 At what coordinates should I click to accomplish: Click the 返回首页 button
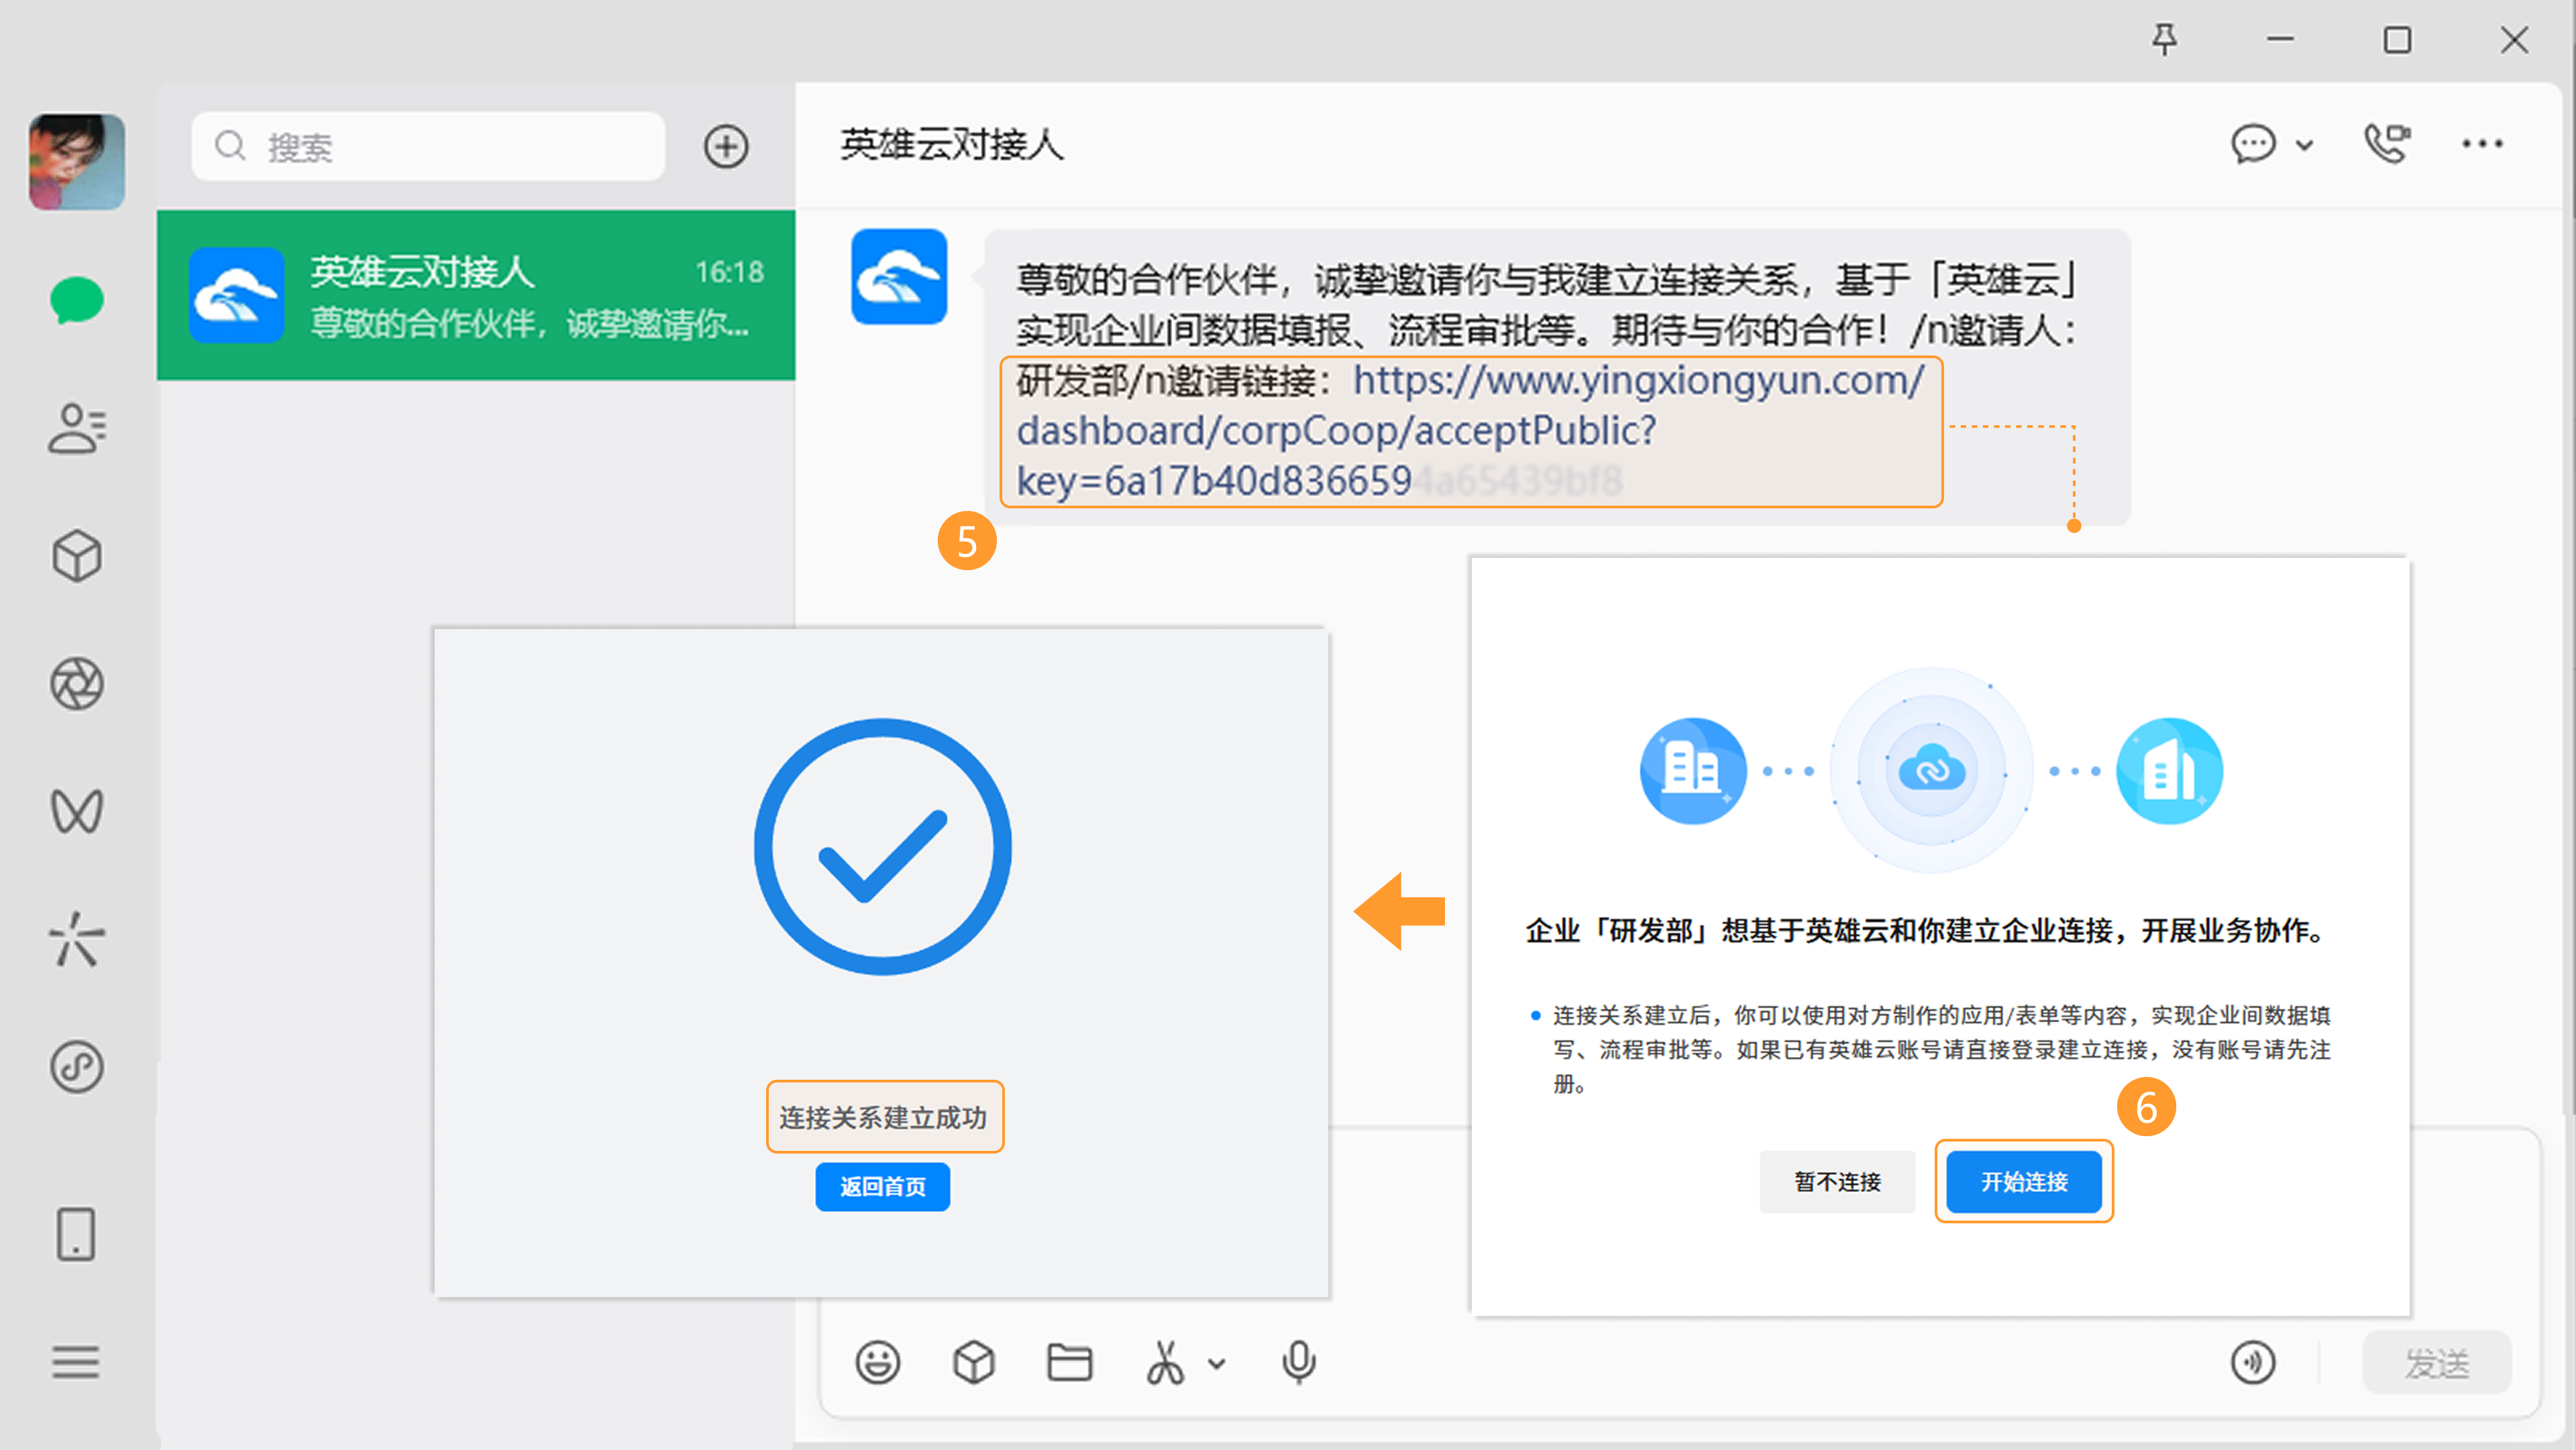pos(883,1187)
